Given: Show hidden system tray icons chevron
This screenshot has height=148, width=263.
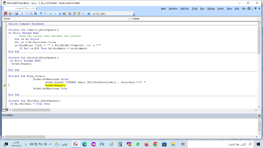Looking at the screenshot, I should (x=50, y=144).
